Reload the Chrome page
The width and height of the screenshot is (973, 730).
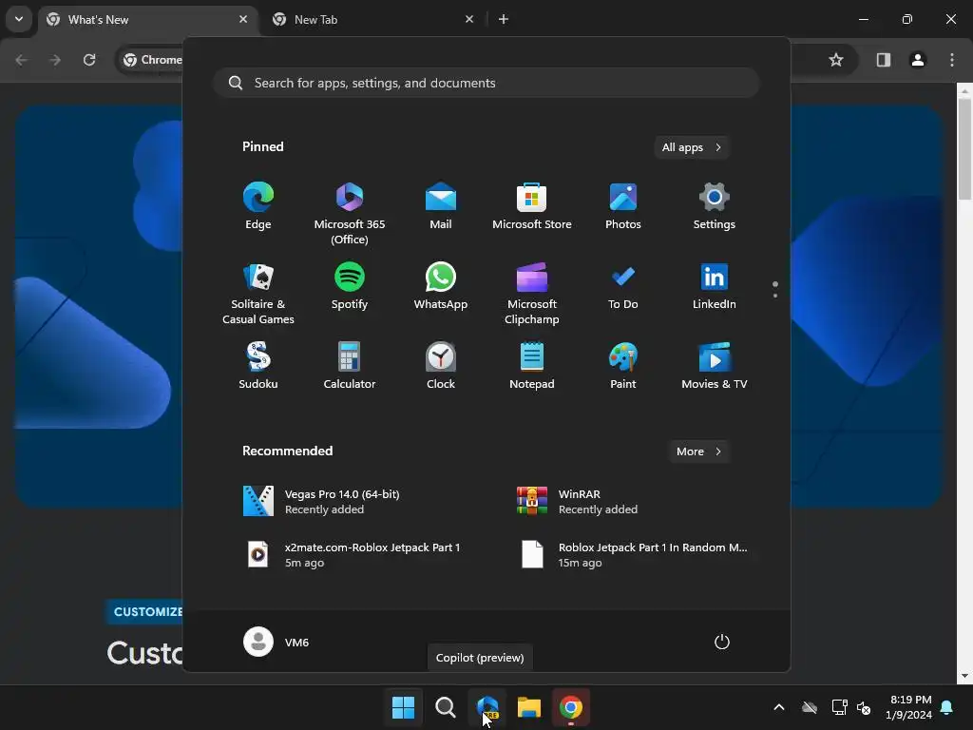coord(89,60)
